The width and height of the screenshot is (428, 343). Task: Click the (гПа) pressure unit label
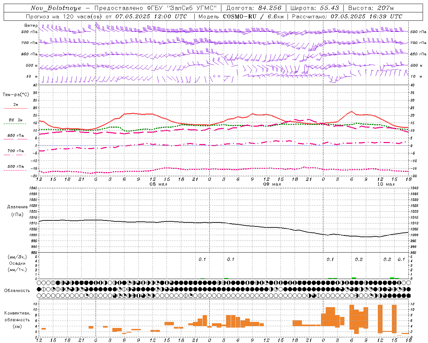[x=17, y=215]
